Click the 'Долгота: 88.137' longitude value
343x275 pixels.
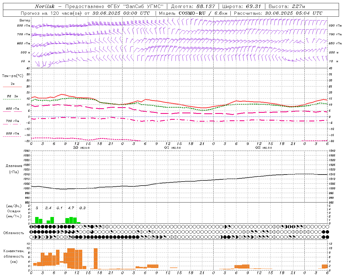[x=193, y=6]
